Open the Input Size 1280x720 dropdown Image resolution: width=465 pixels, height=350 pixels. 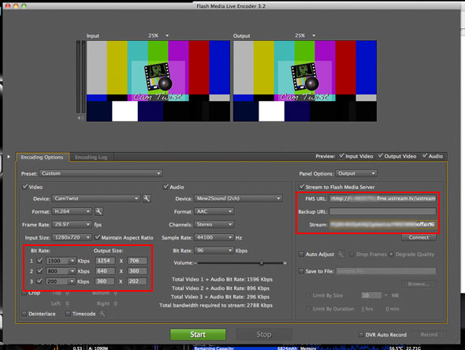(72, 237)
